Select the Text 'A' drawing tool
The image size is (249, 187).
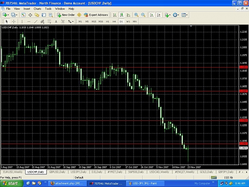coord(56,22)
